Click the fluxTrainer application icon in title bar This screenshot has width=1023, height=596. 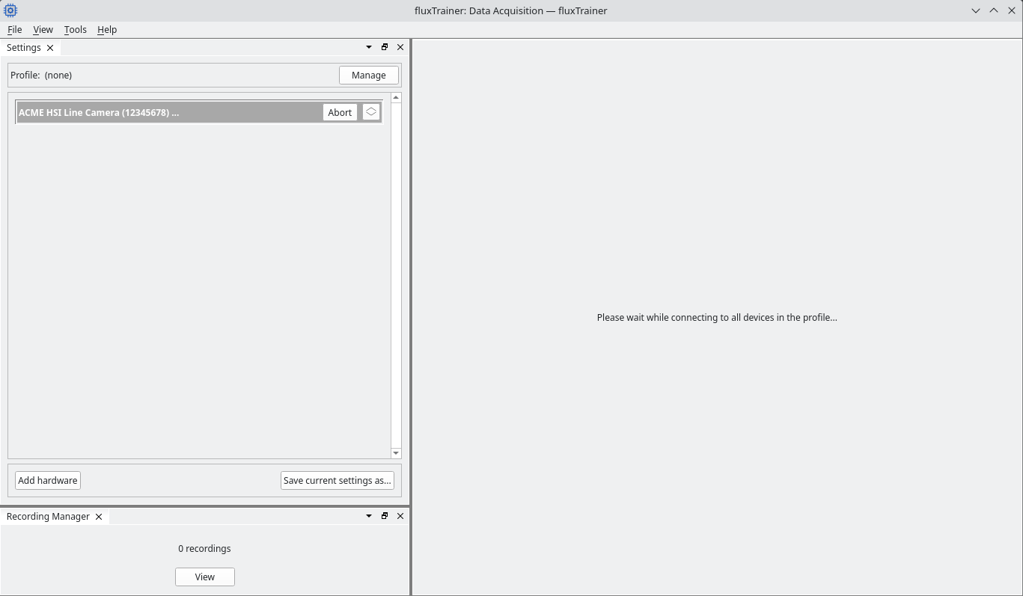10,10
